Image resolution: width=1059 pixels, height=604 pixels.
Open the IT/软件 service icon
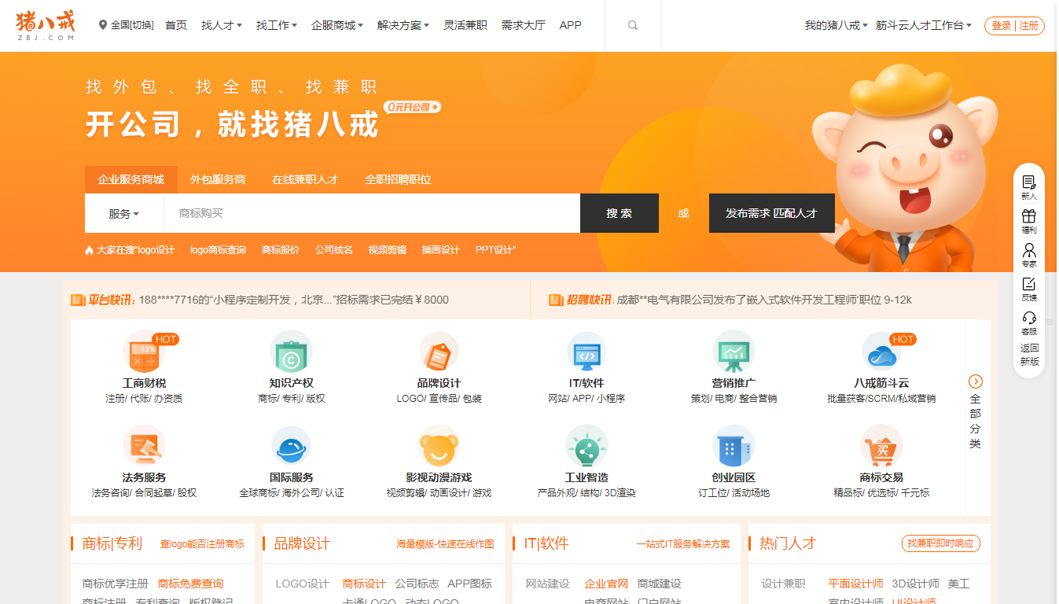pos(586,353)
